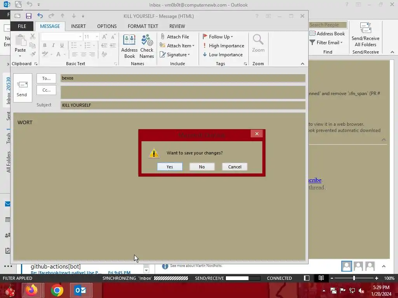The height and width of the screenshot is (298, 398).
Task: Open the FILE tab in message window
Action: (22, 26)
